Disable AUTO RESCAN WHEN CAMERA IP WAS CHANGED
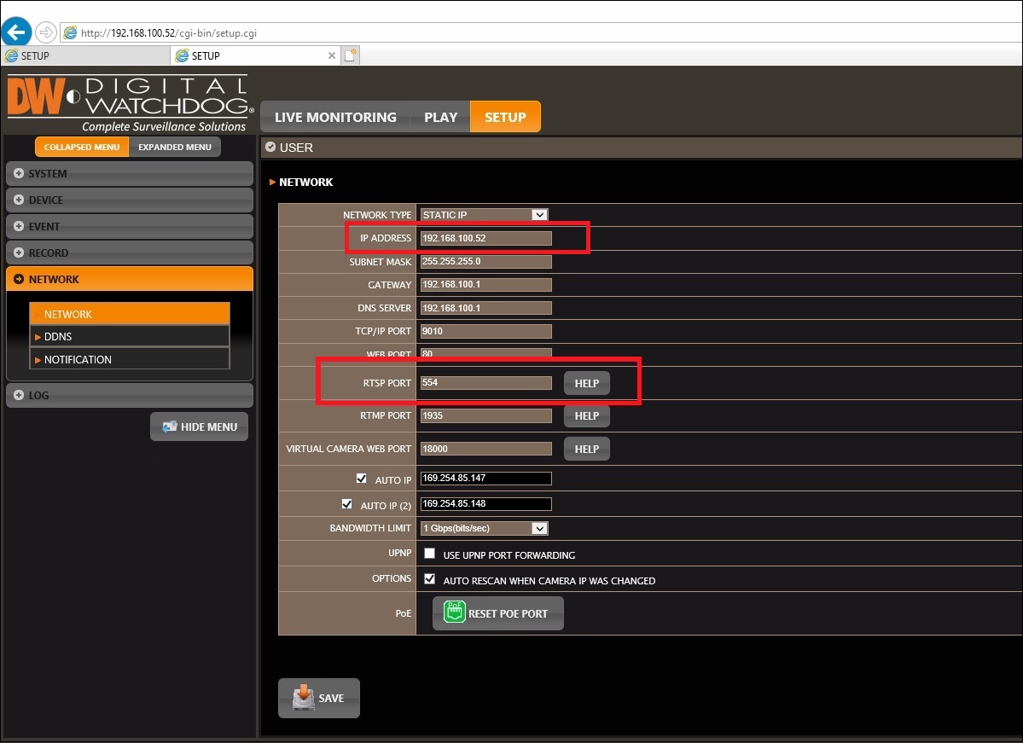The height and width of the screenshot is (743, 1023). point(429,579)
